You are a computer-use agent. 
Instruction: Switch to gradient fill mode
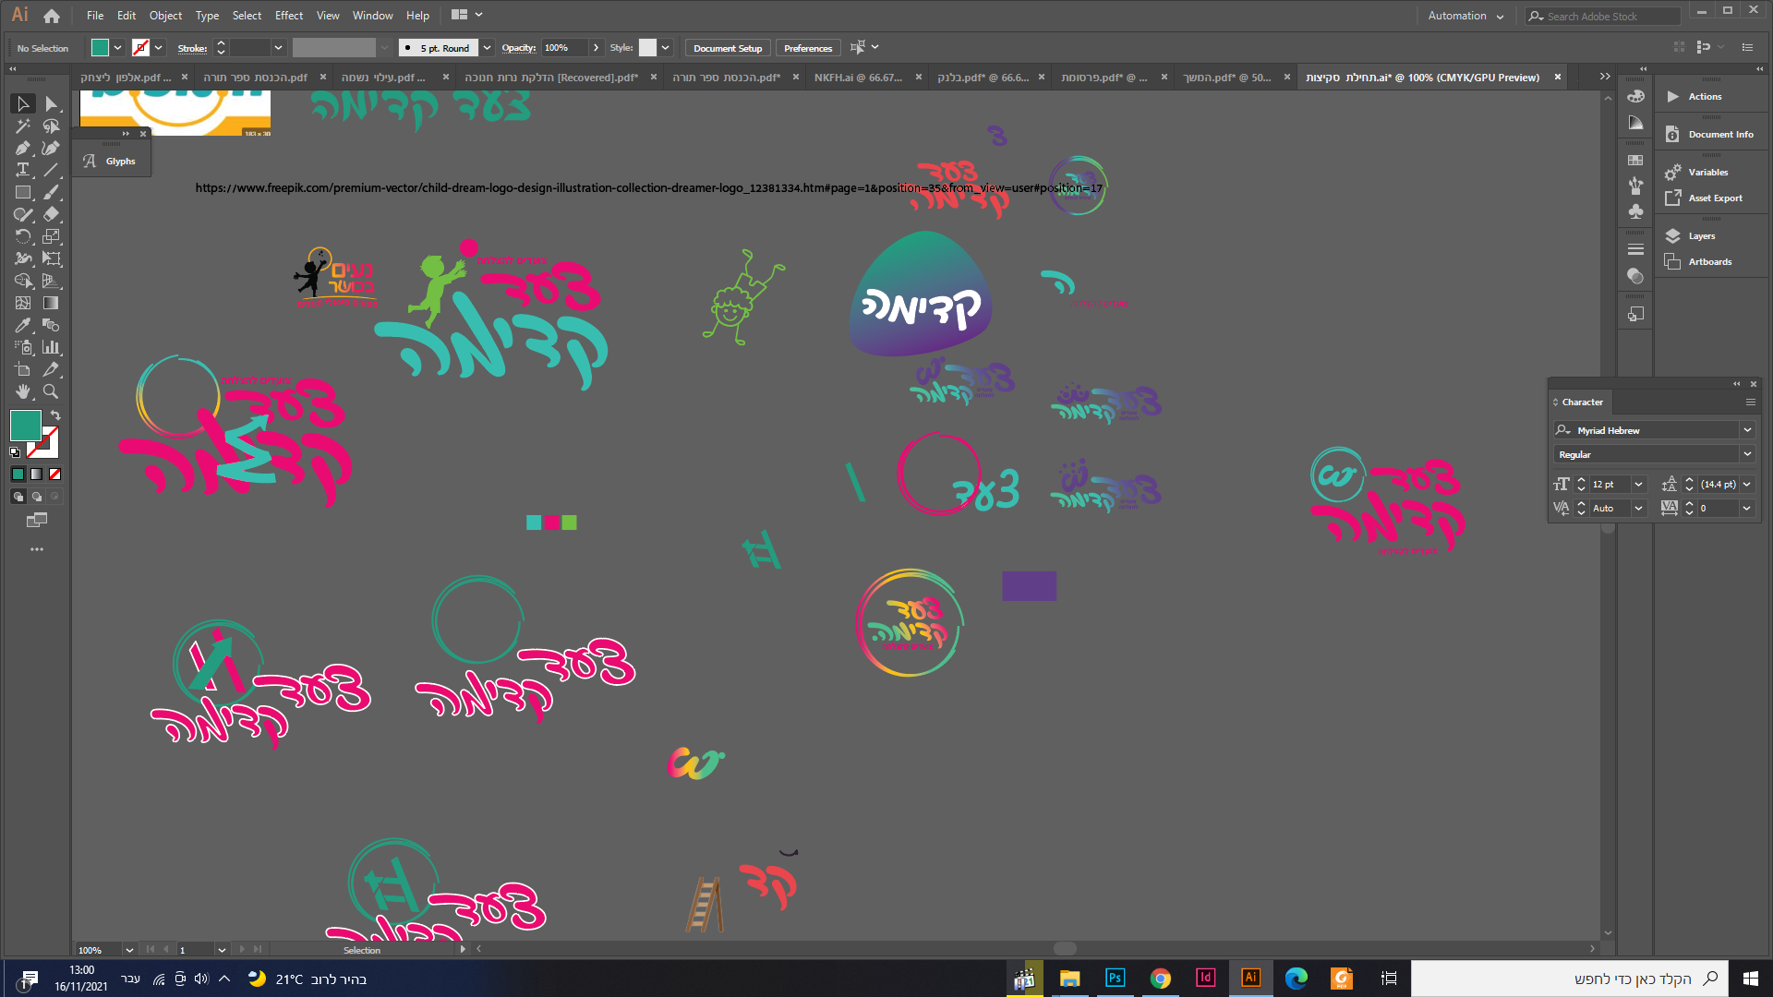click(36, 474)
